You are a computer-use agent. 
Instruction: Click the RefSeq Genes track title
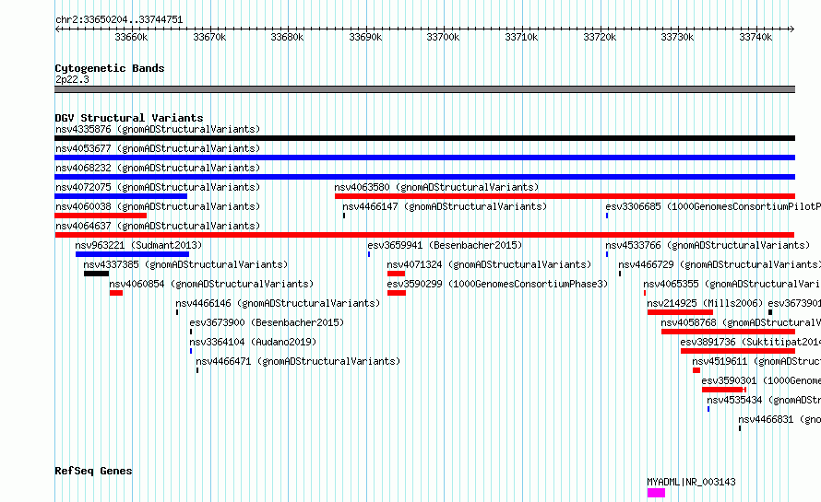[93, 471]
